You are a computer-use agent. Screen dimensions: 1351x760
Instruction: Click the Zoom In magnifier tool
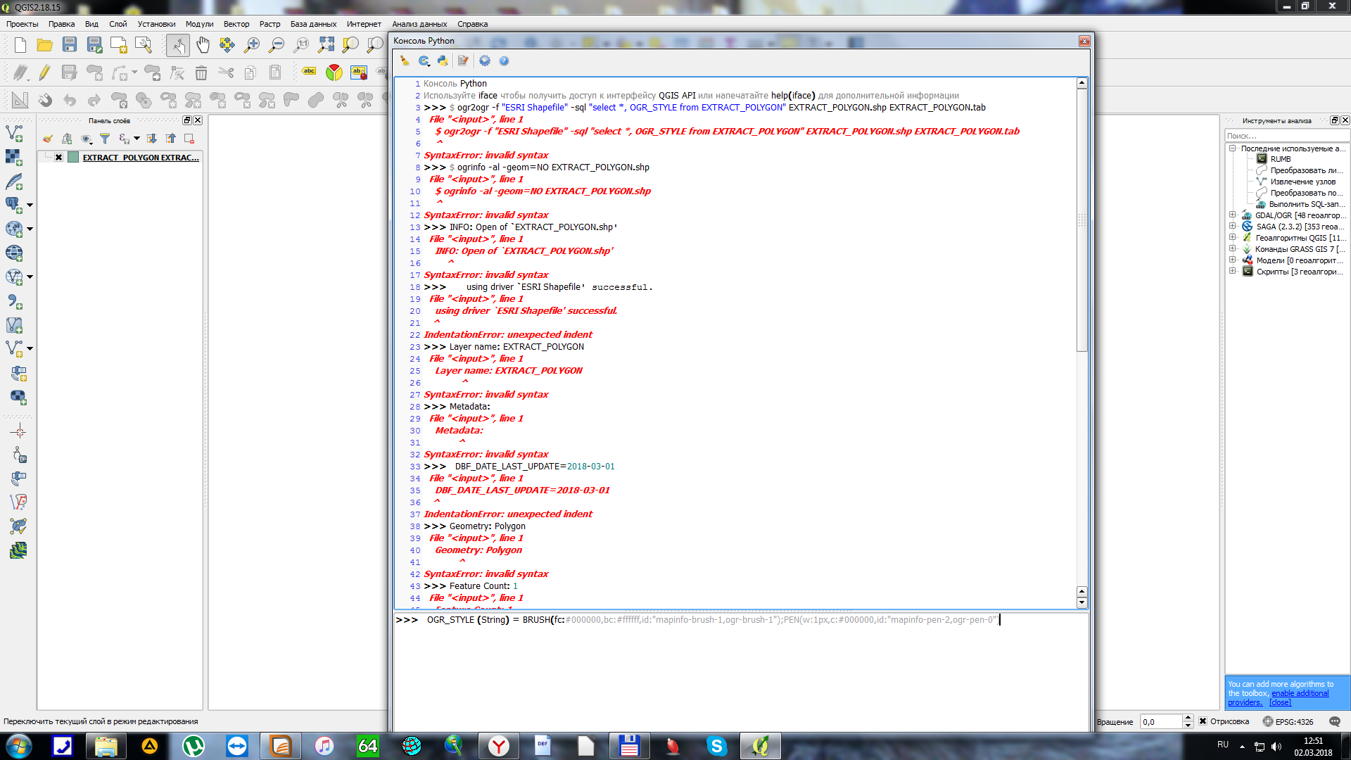(x=252, y=46)
